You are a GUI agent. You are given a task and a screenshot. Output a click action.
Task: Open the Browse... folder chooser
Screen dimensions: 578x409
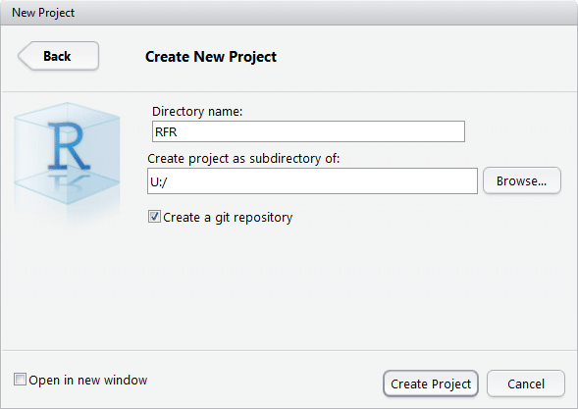pyautogui.click(x=522, y=180)
